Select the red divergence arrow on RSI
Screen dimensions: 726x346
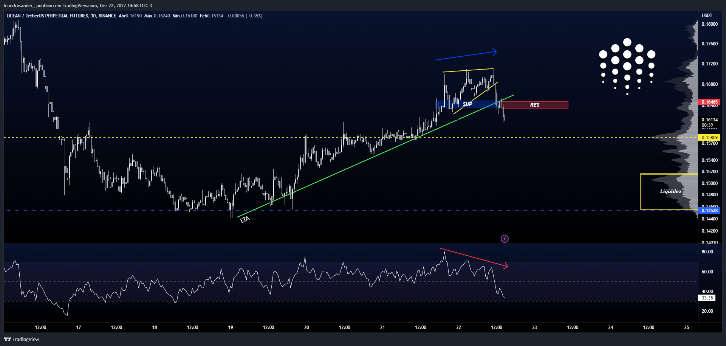tap(474, 258)
